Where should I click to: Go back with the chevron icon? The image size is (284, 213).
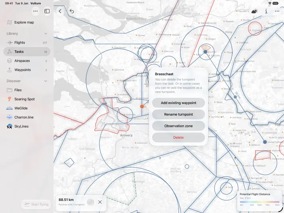[60, 11]
